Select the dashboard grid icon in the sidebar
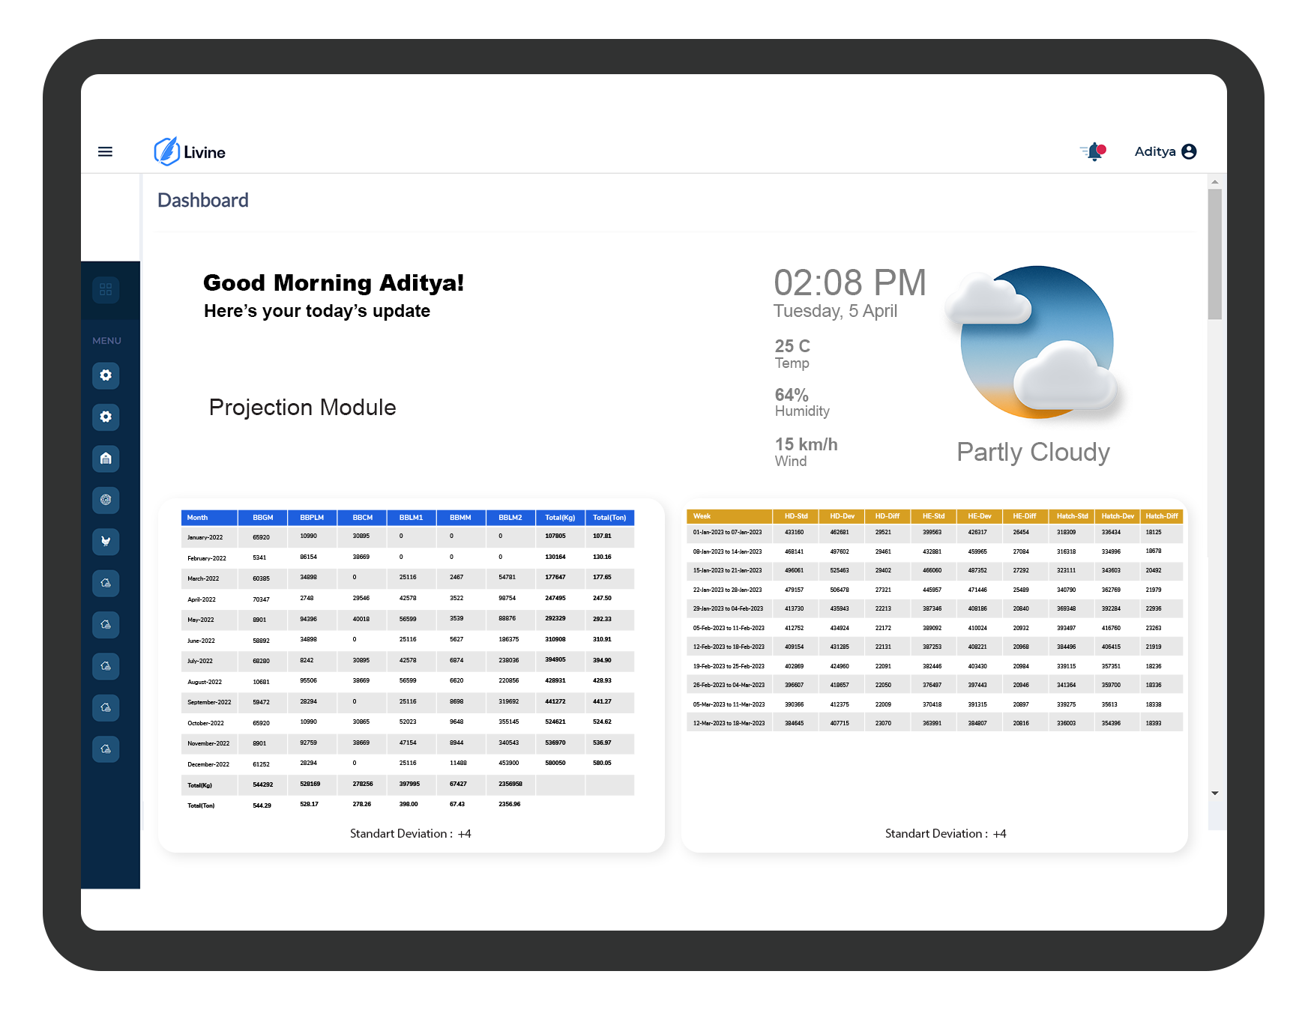The image size is (1308, 1013). click(x=106, y=290)
